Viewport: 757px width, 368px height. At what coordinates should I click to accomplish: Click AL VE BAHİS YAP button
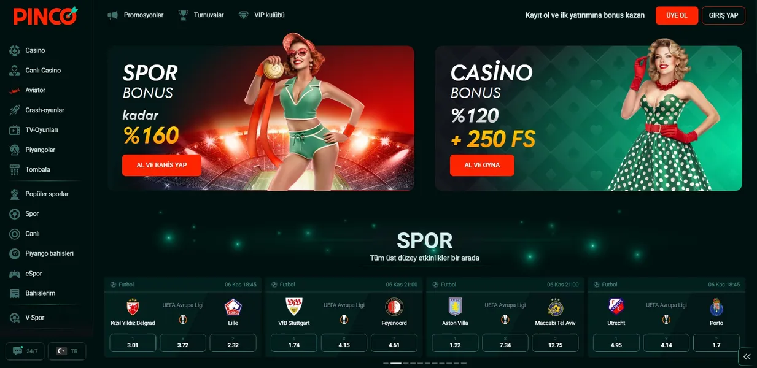click(x=161, y=165)
